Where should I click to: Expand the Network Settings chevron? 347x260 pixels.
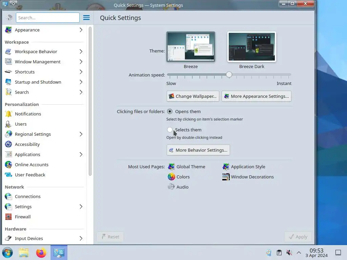(x=81, y=207)
